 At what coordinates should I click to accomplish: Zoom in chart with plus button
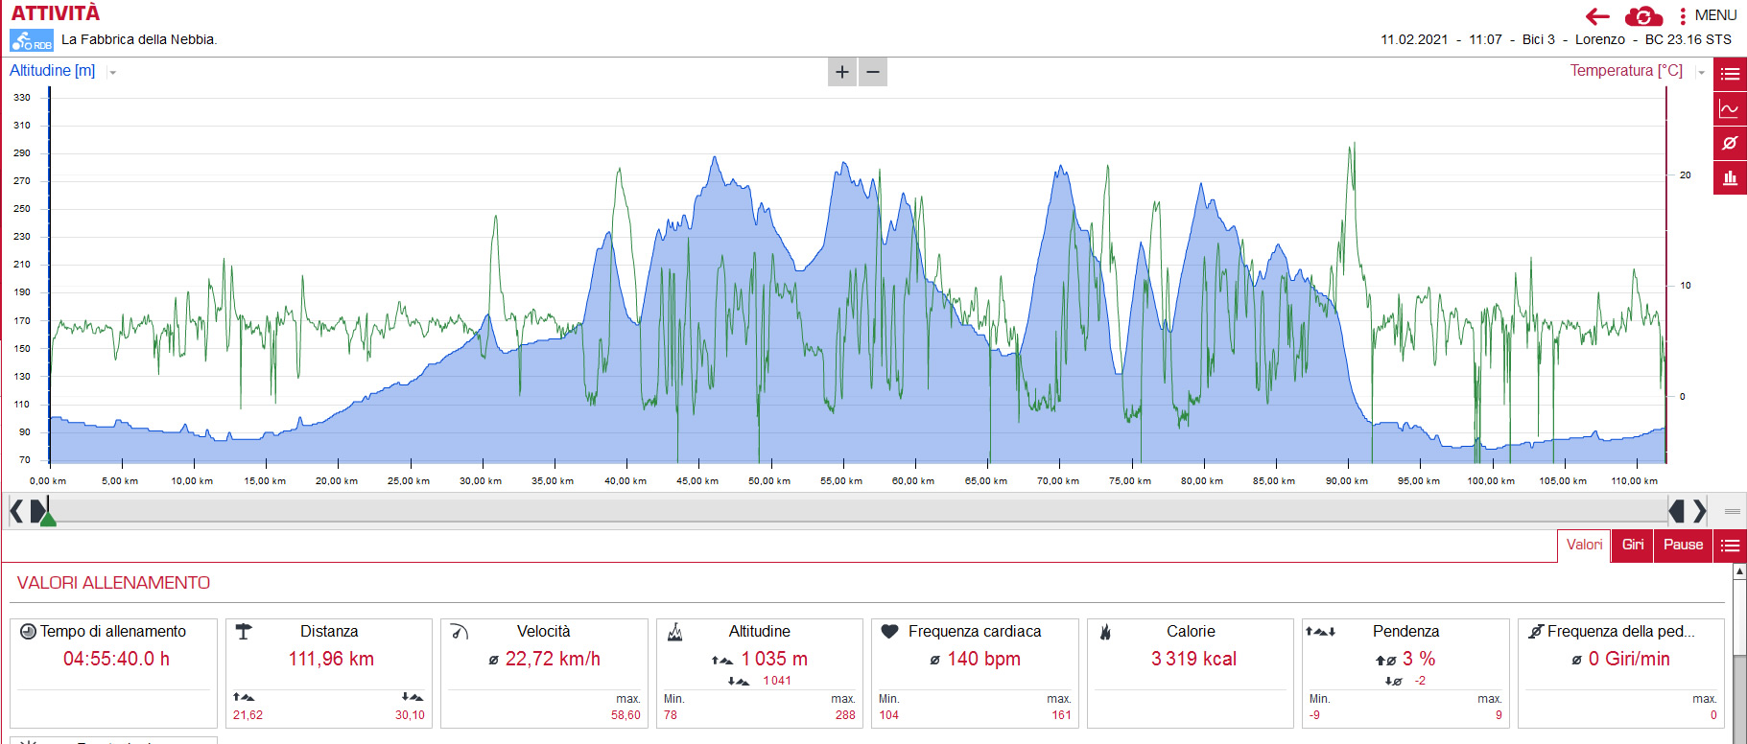point(842,72)
